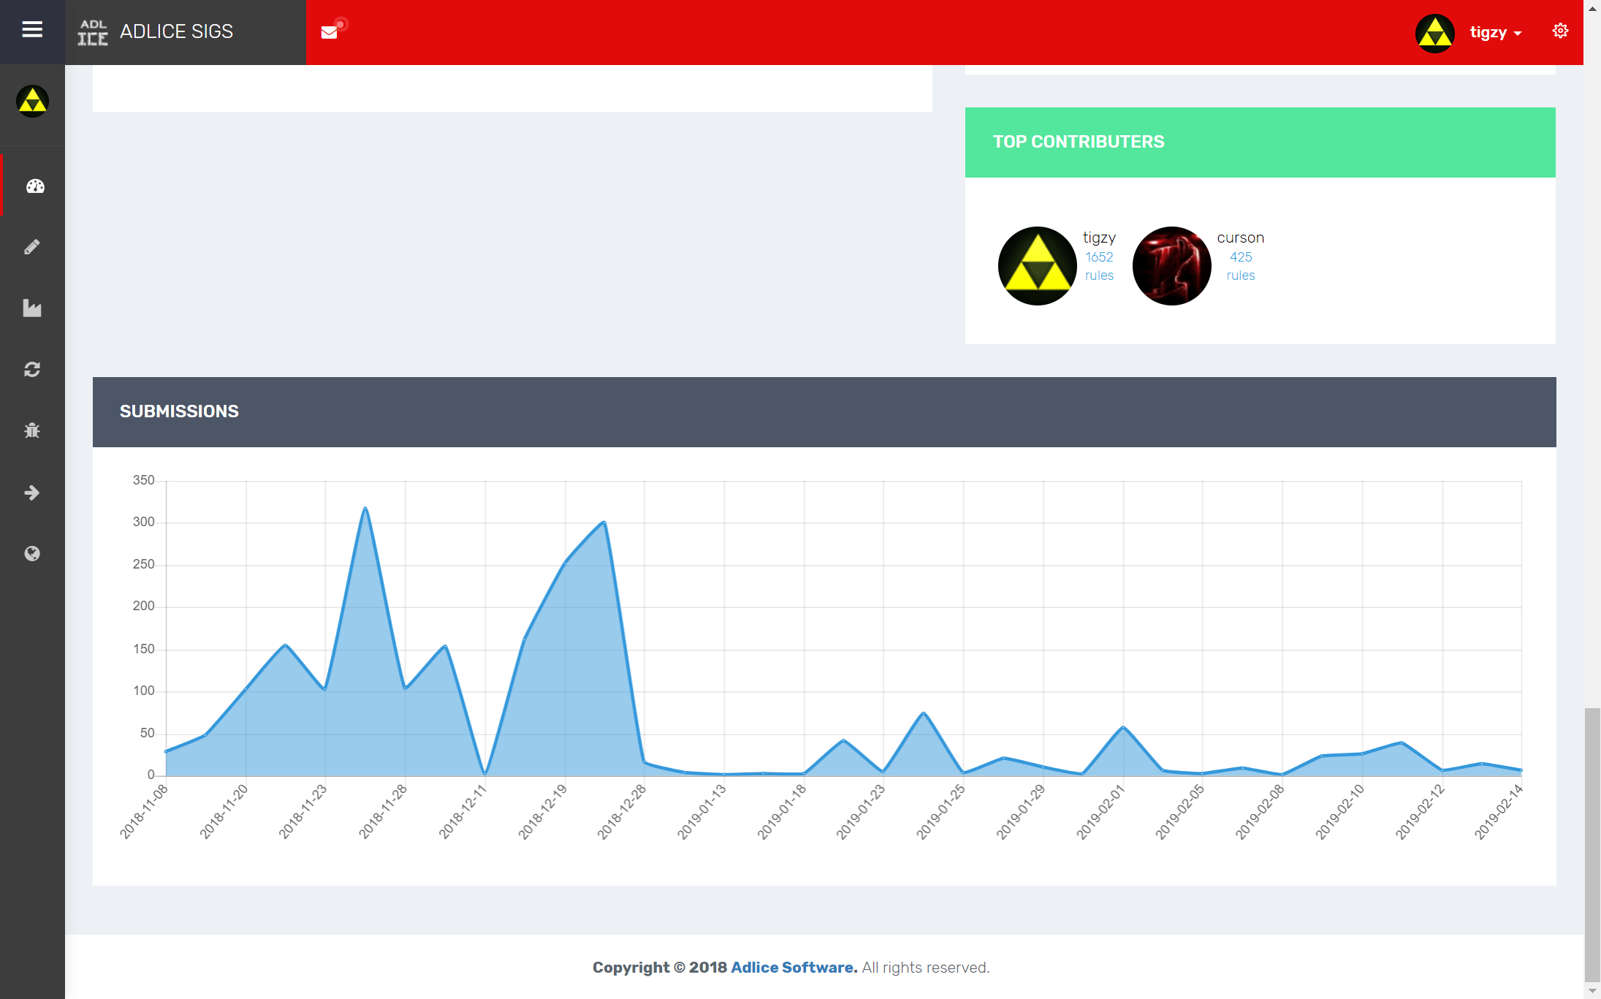Open the bug sidebar icon
The image size is (1601, 999).
pyautogui.click(x=32, y=430)
